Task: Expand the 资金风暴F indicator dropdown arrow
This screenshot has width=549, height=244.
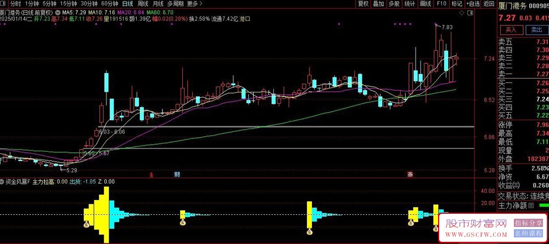Action: 2,181
